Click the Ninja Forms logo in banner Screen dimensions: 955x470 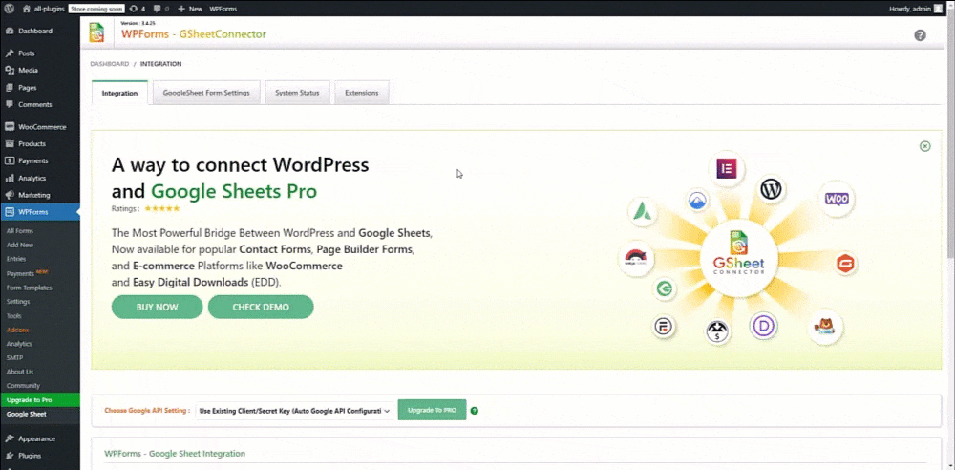(636, 259)
